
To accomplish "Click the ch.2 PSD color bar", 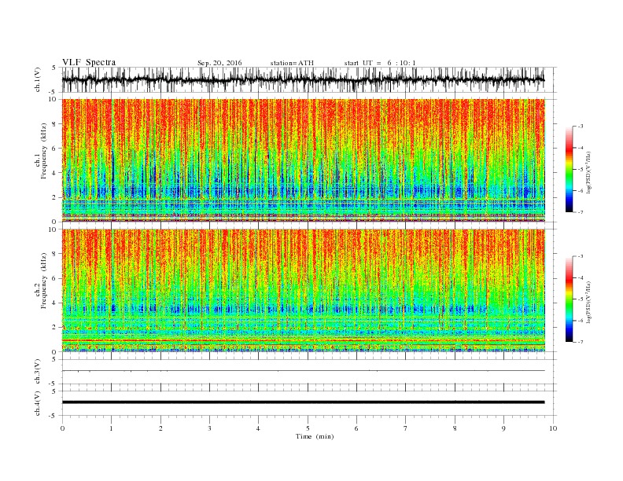I will (x=569, y=299).
